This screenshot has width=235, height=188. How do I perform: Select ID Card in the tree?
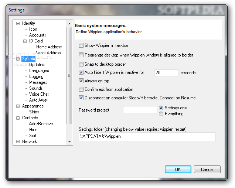pyautogui.click(x=36, y=41)
